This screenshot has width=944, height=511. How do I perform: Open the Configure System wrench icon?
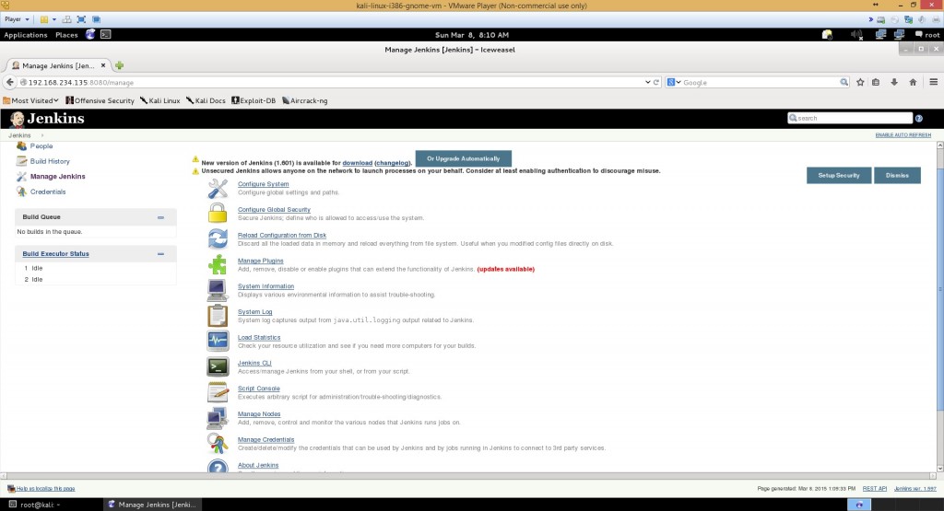pos(218,188)
